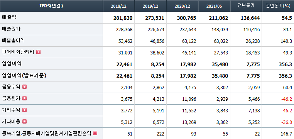Click the 237,643 cost of sales value

(x=188, y=30)
